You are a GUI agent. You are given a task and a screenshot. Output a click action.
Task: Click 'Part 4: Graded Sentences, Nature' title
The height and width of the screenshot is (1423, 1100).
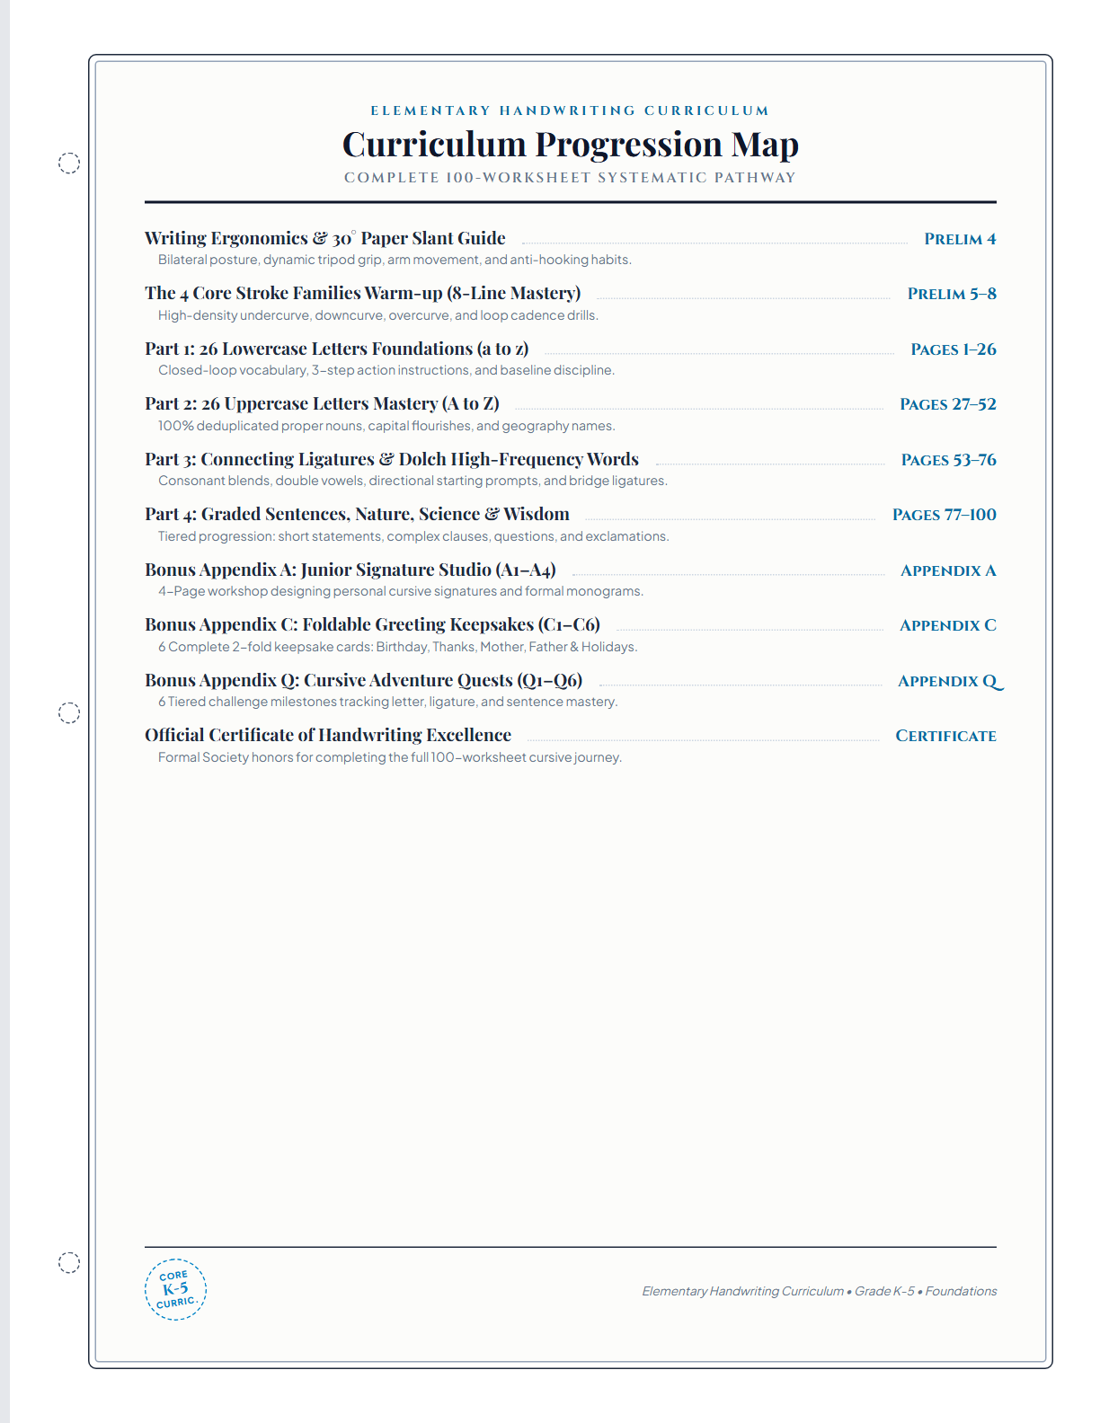[358, 514]
